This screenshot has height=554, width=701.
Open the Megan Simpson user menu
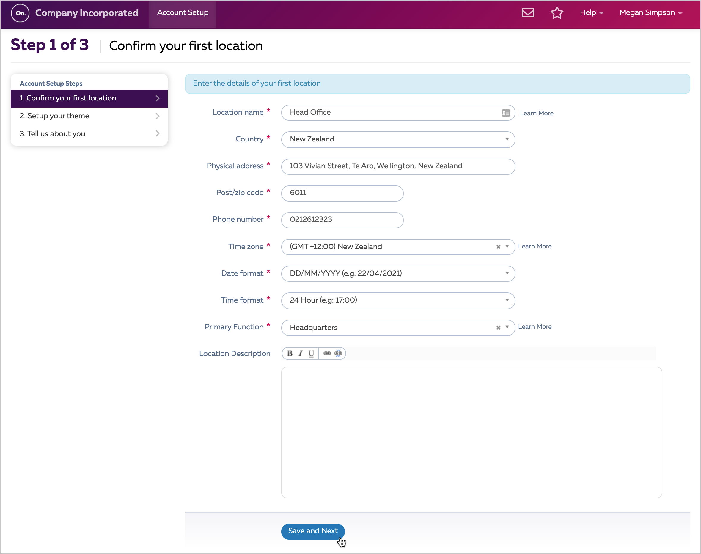pos(650,13)
